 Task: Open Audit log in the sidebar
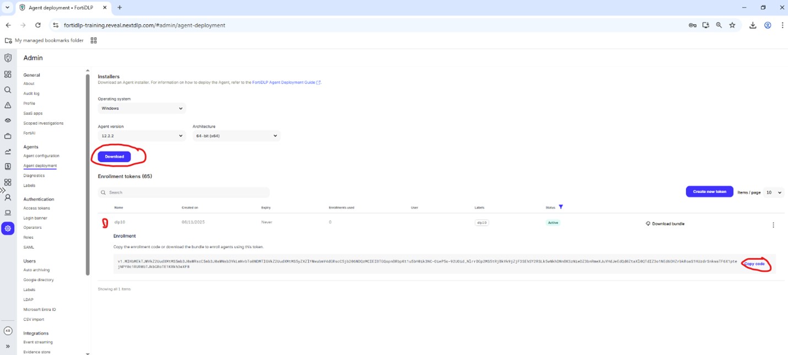31,94
